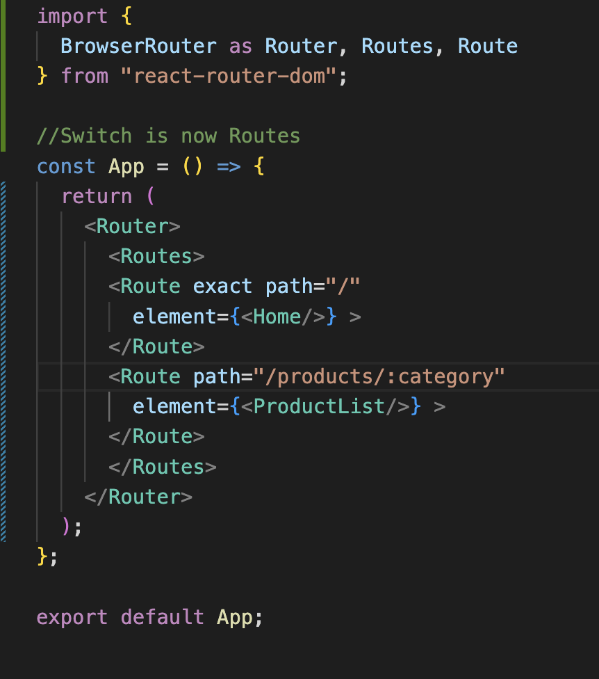Click the return keyword inside App
The width and height of the screenshot is (599, 679).
[x=96, y=195]
